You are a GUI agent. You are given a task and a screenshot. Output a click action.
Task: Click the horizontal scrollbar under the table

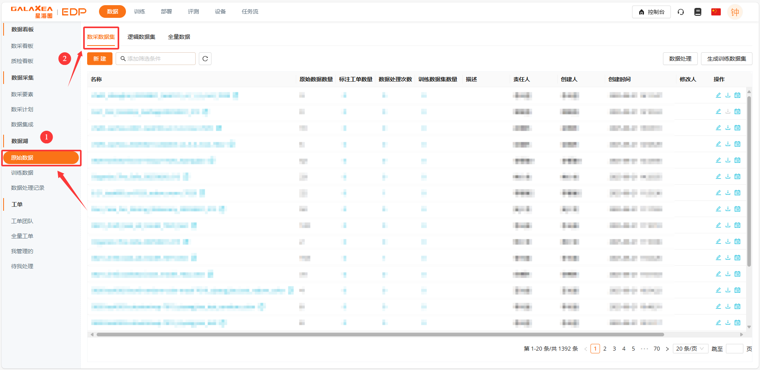pyautogui.click(x=380, y=335)
